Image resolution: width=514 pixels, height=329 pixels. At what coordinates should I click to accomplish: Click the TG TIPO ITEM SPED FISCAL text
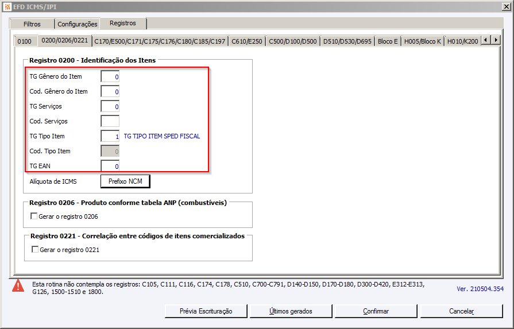[x=161, y=136]
